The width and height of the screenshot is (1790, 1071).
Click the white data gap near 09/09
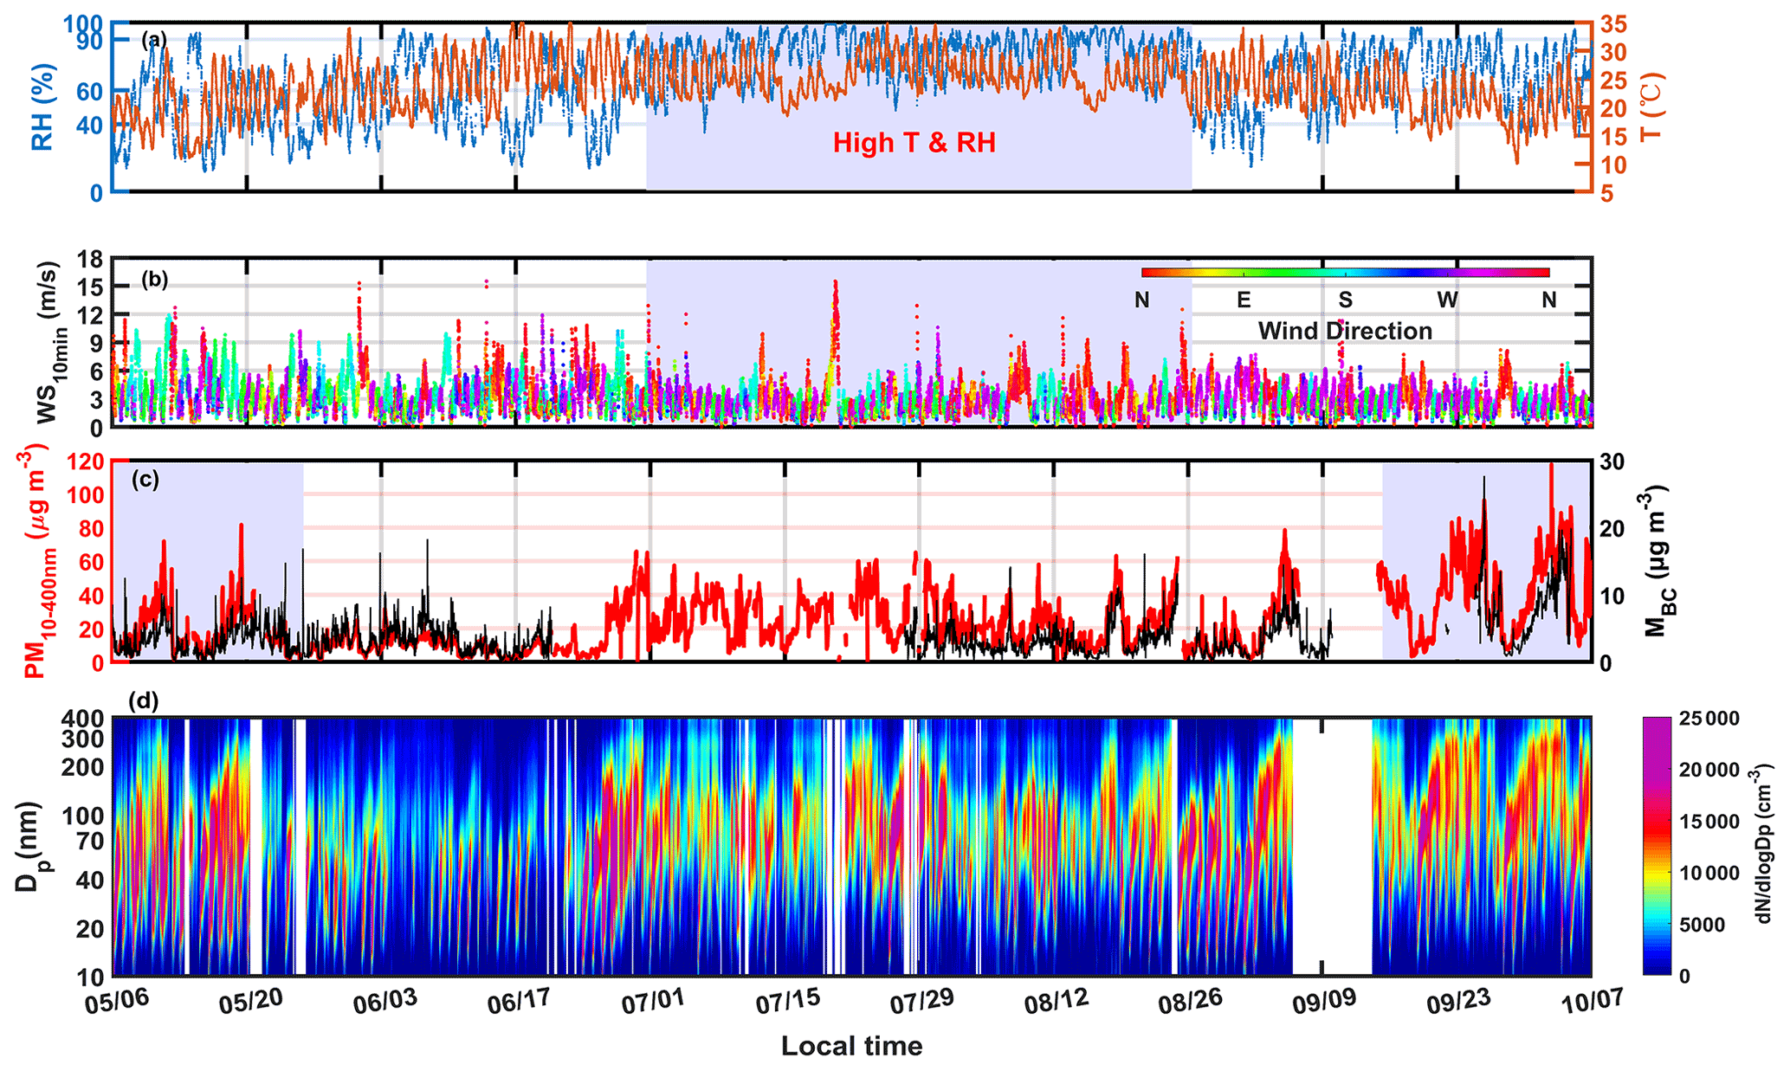coord(1332,846)
